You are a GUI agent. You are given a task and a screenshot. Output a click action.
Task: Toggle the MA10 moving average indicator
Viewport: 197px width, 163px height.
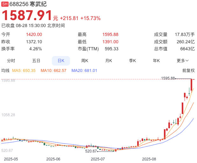[53, 70]
